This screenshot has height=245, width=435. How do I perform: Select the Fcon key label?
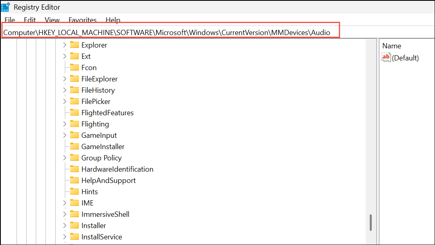click(89, 68)
